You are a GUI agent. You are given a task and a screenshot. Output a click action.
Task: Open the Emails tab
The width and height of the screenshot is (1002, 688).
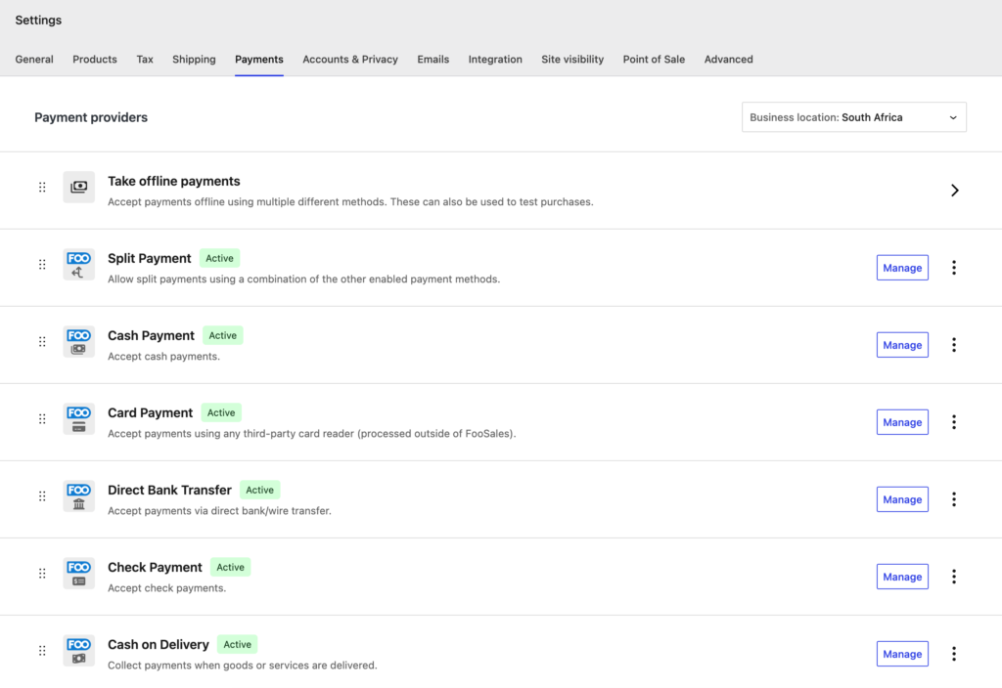pos(433,60)
